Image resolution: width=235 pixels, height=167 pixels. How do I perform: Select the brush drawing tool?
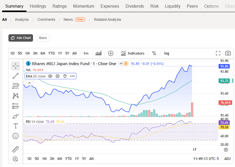(x=15, y=116)
